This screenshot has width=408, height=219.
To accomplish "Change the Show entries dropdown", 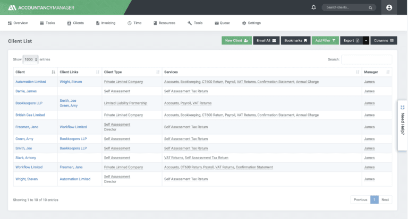I will point(30,59).
